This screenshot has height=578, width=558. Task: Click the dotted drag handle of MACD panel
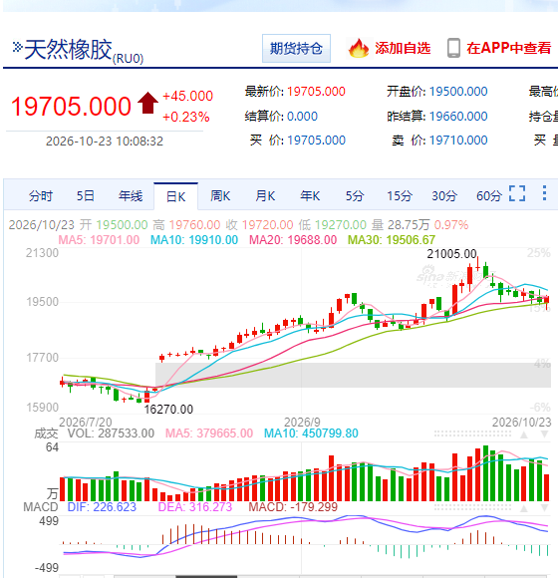472,508
